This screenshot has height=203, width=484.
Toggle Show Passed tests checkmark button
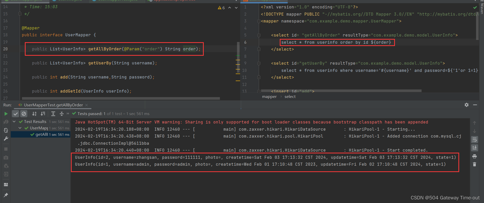(x=16, y=114)
